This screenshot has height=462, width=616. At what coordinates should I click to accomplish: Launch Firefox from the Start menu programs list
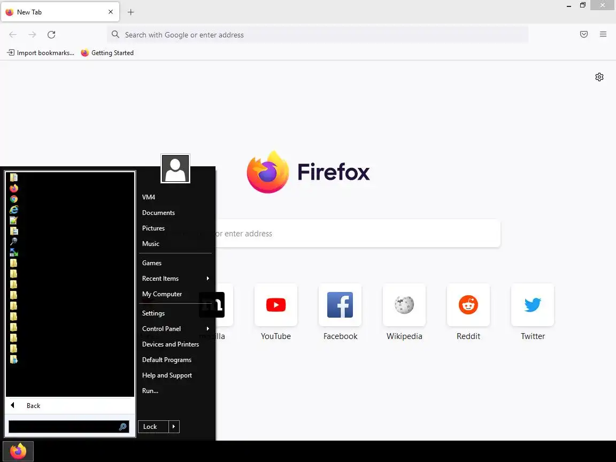point(14,188)
